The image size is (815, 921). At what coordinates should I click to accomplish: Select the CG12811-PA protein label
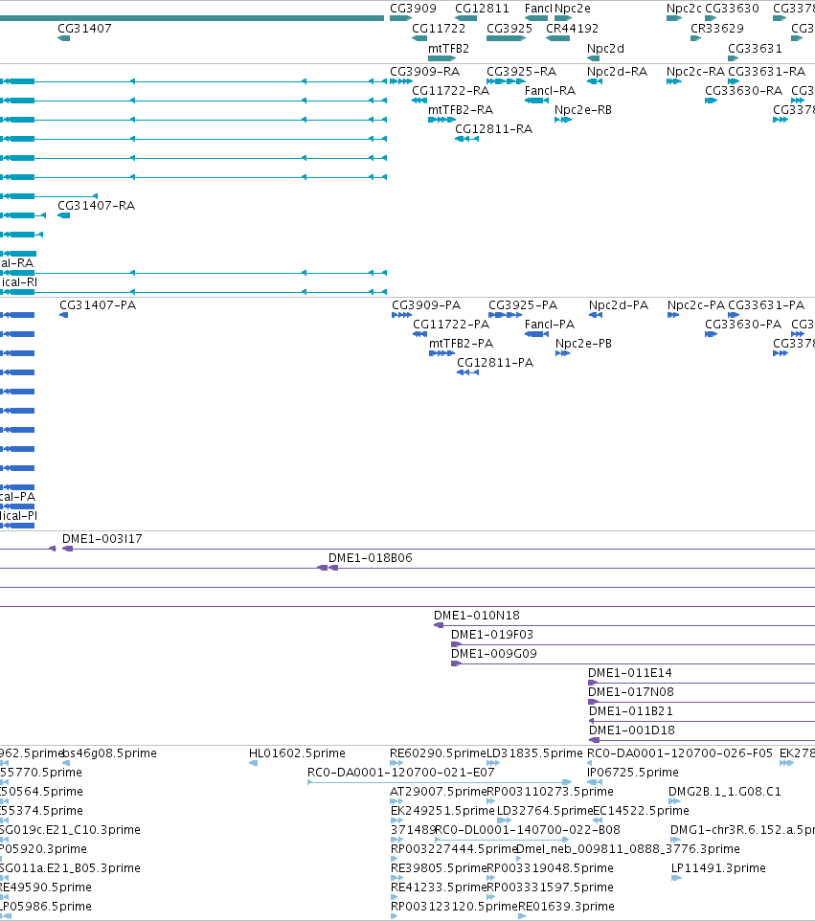[495, 363]
